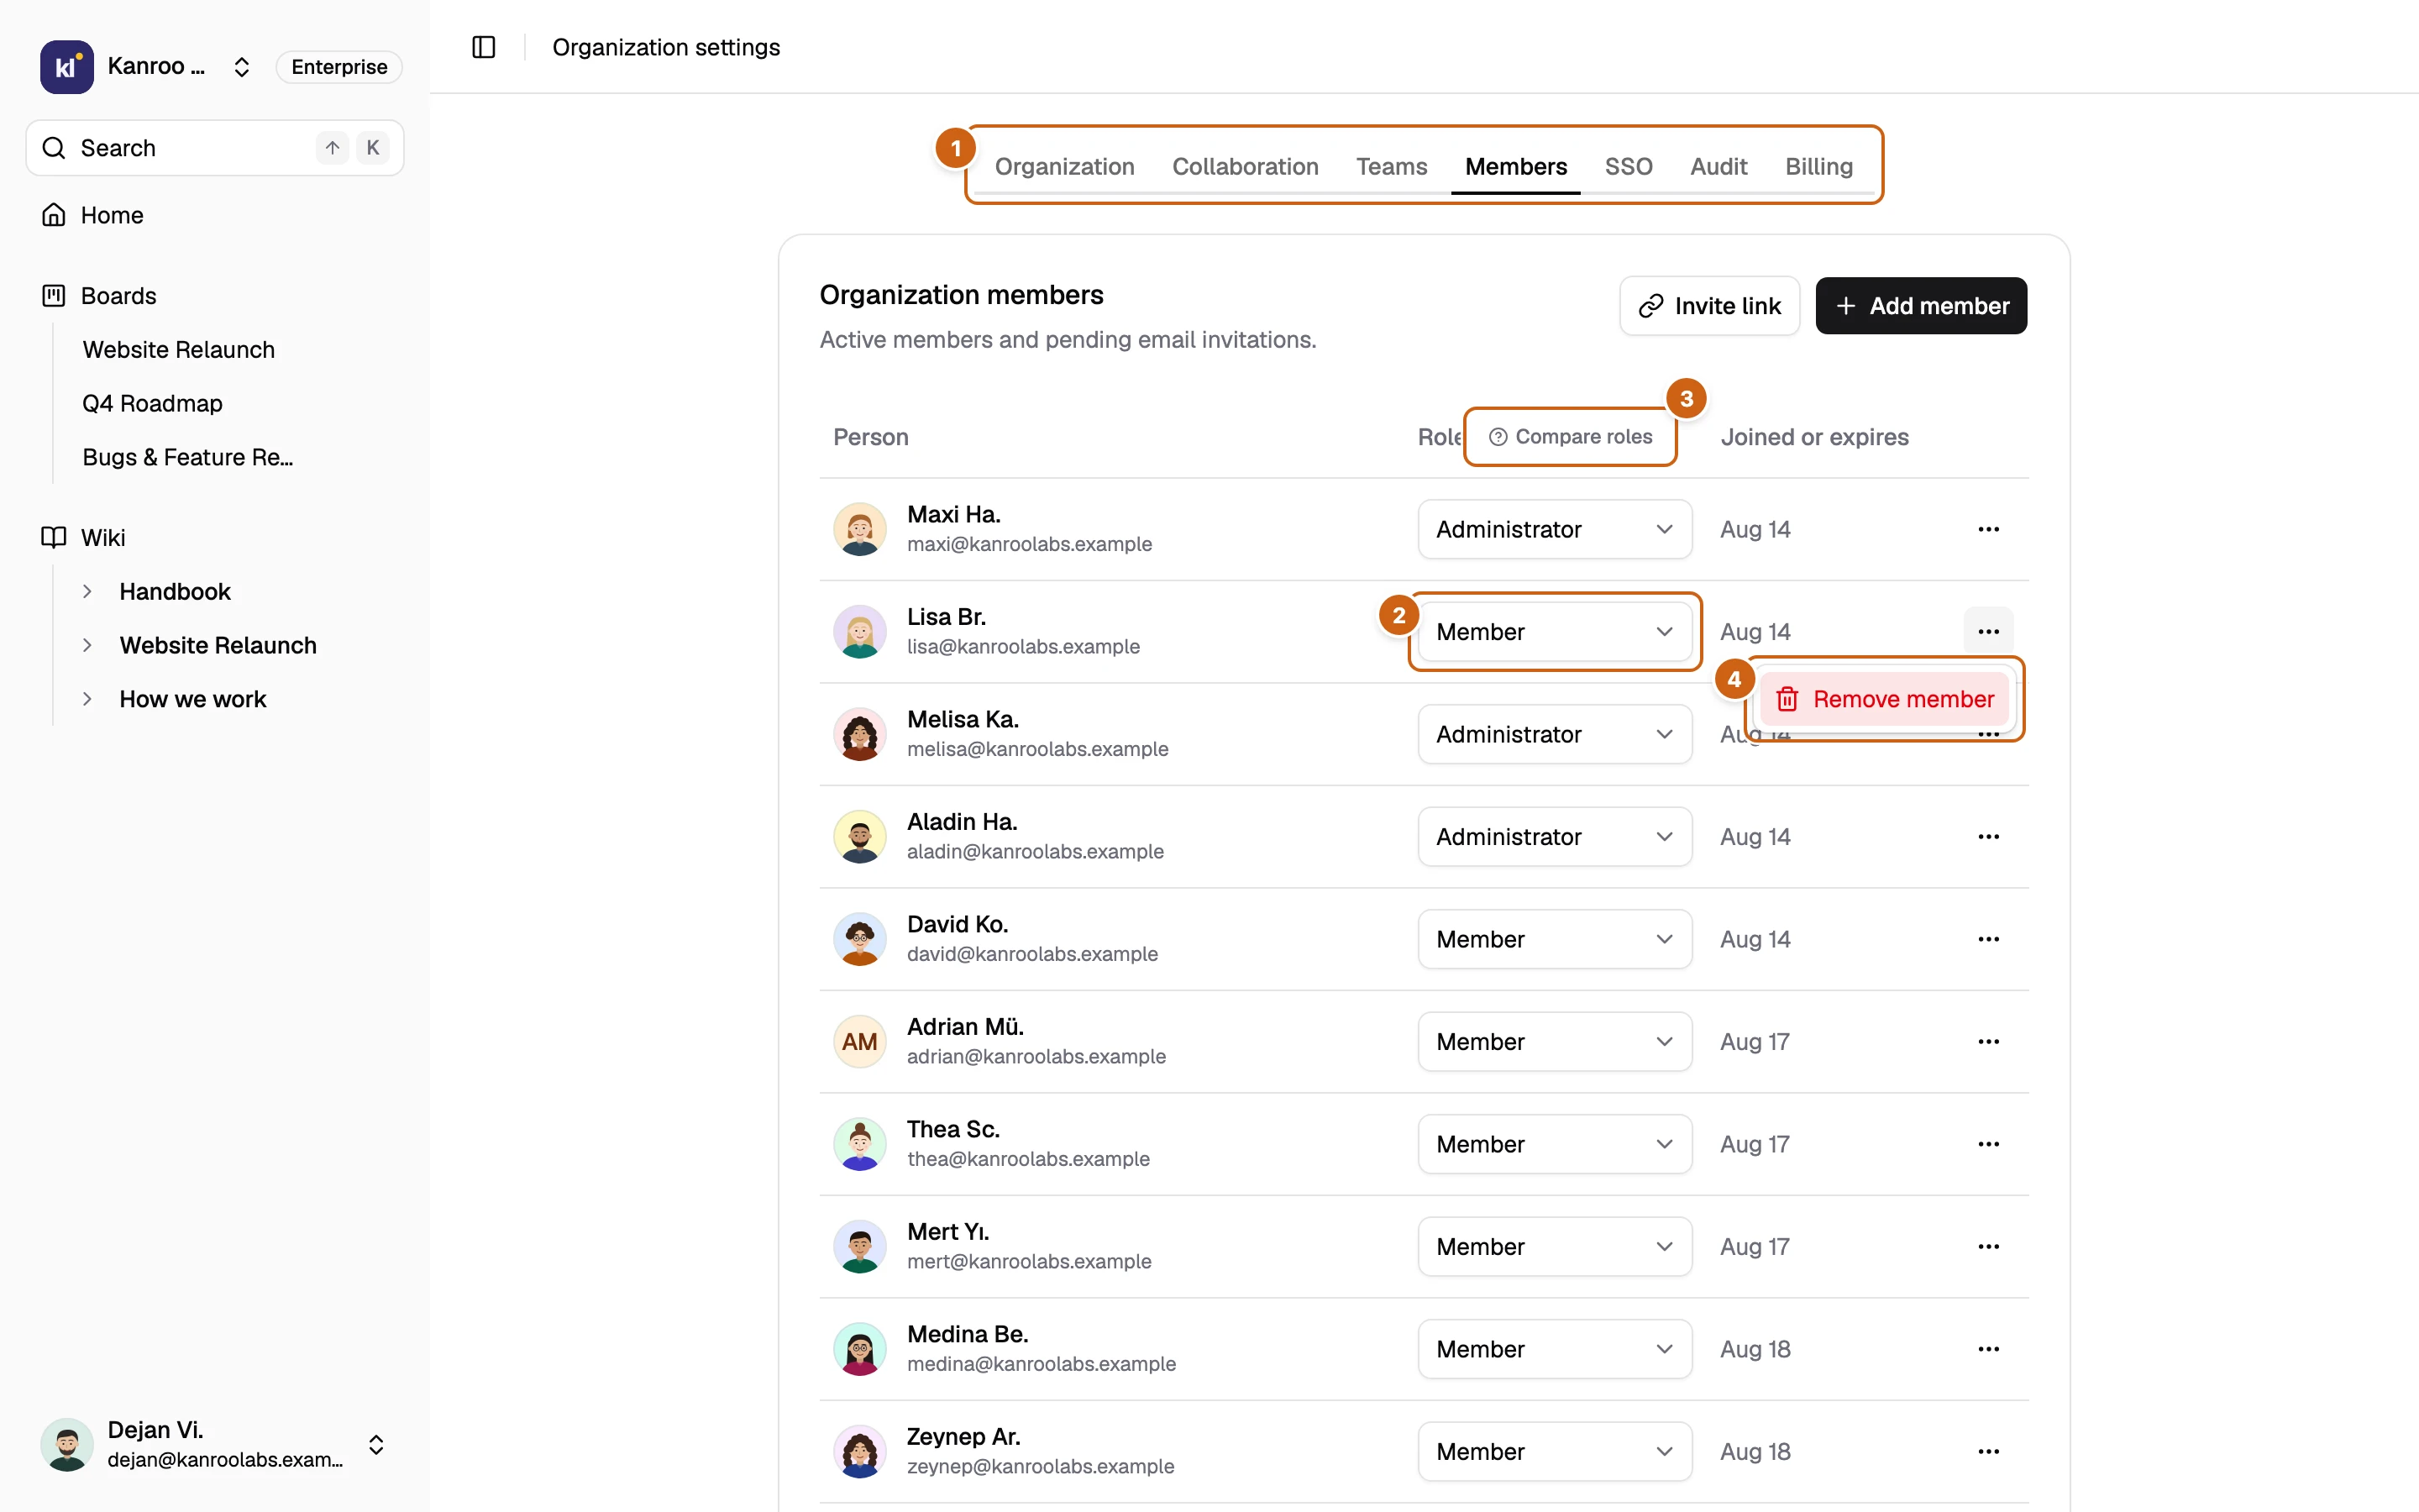Switch to the Audit tab
This screenshot has width=2419, height=1512.
1718,166
